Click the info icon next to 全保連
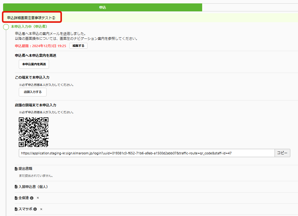The image size is (298, 216). [x=32, y=198]
